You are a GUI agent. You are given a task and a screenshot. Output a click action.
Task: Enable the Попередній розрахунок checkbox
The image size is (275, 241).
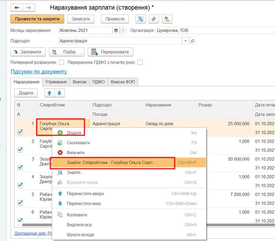coord(61,62)
